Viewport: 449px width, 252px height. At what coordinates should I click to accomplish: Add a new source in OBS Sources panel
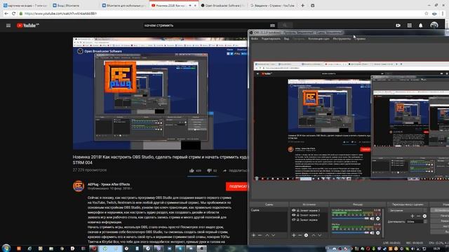(293, 235)
